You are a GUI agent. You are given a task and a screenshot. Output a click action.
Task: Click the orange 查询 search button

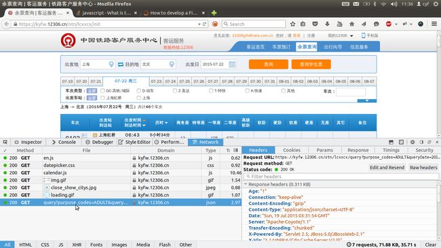[x=268, y=65]
